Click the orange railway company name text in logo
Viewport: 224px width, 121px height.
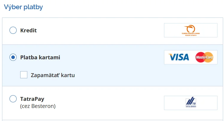[x=191, y=34]
